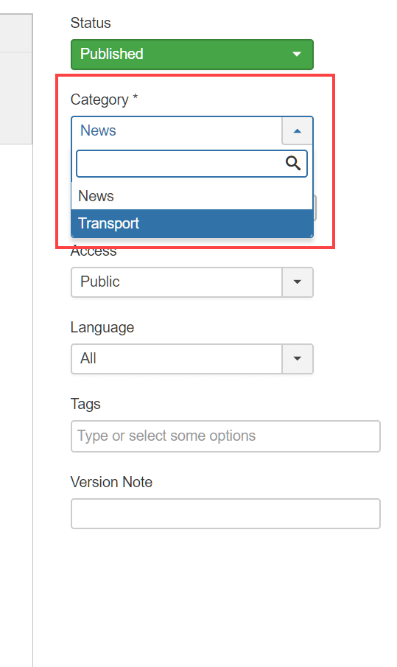This screenshot has height=667, width=397.
Task: Click the Version Note field label
Action: pos(111,482)
